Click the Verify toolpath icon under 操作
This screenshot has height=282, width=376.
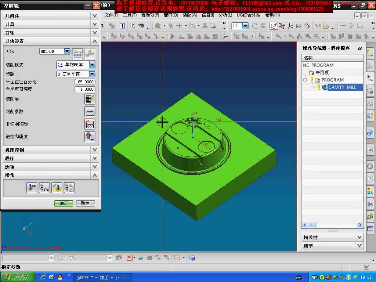click(x=57, y=188)
